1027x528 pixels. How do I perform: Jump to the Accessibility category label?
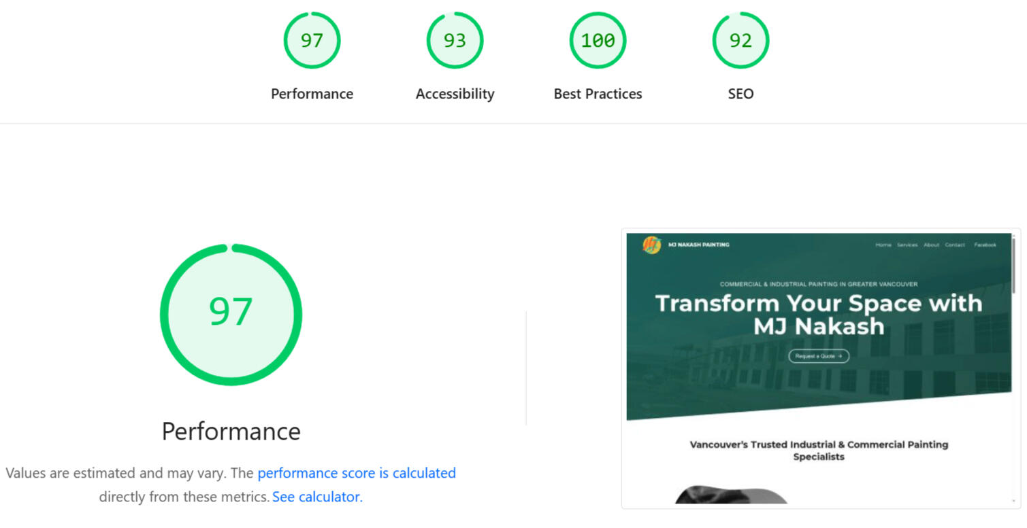coord(455,94)
